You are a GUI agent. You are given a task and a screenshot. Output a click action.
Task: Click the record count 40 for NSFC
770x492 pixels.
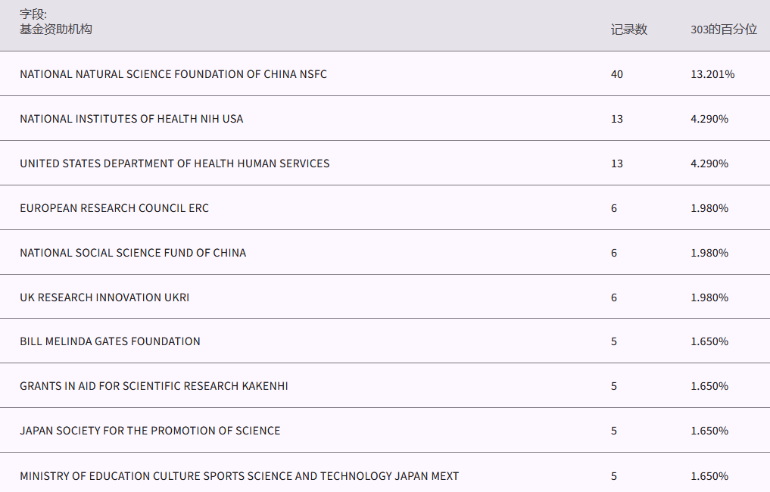point(617,74)
